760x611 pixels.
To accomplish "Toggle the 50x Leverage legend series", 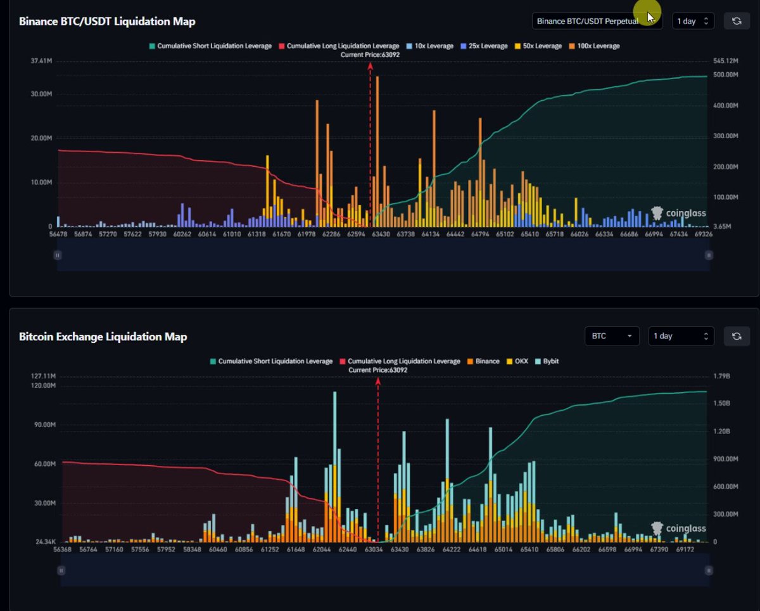I will (x=538, y=46).
